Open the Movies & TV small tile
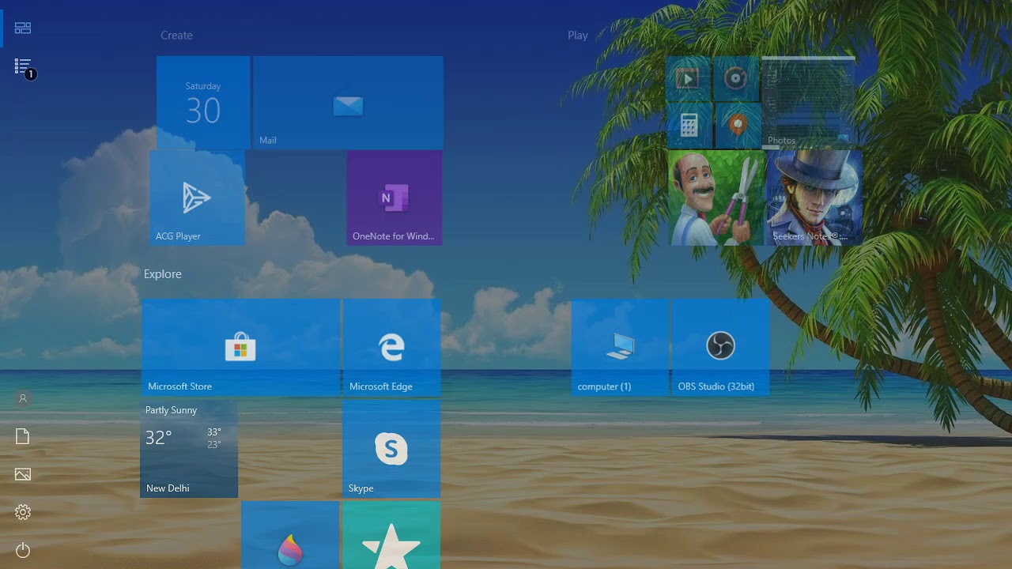This screenshot has height=569, width=1012. [689, 78]
